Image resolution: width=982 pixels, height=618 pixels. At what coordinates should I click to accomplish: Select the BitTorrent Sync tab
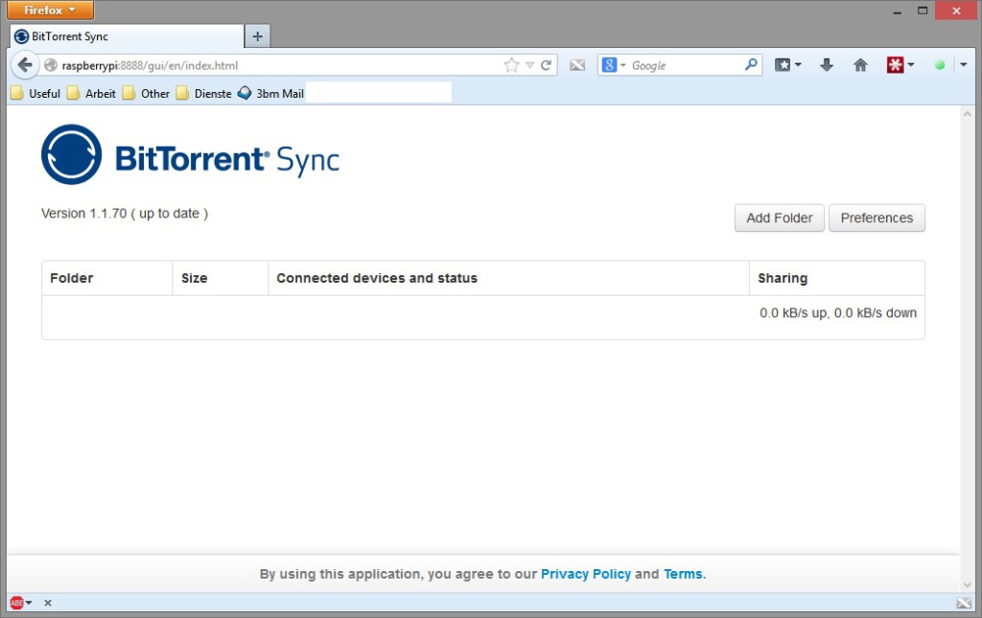coord(125,36)
